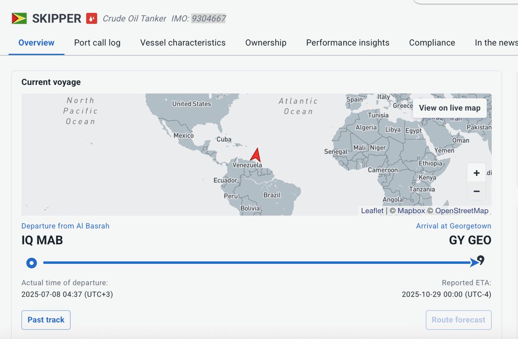Click the red oil drop tanker icon
The height and width of the screenshot is (339, 518).
92,19
